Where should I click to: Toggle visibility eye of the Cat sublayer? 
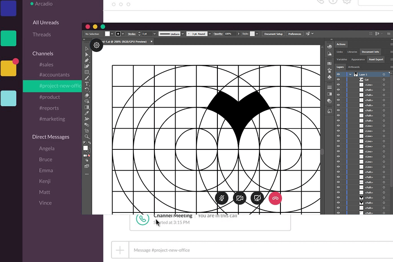pyautogui.click(x=338, y=79)
